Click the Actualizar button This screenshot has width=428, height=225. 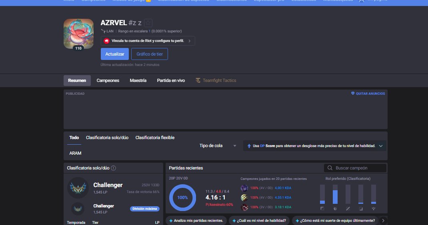click(115, 54)
